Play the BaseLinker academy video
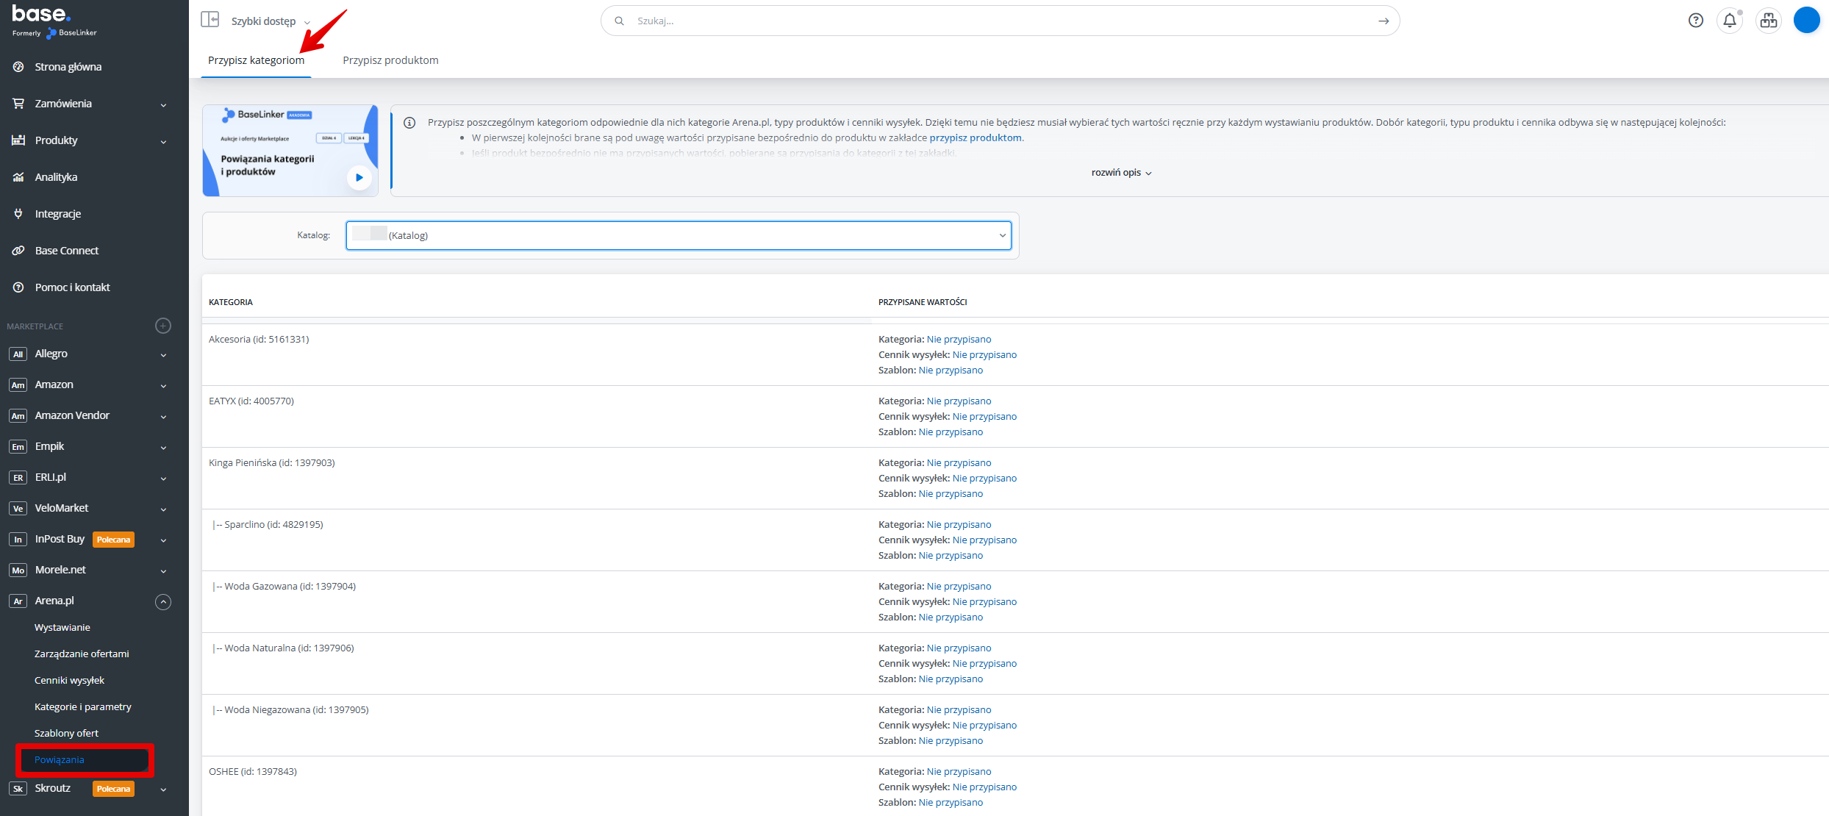This screenshot has width=1829, height=816. [359, 177]
